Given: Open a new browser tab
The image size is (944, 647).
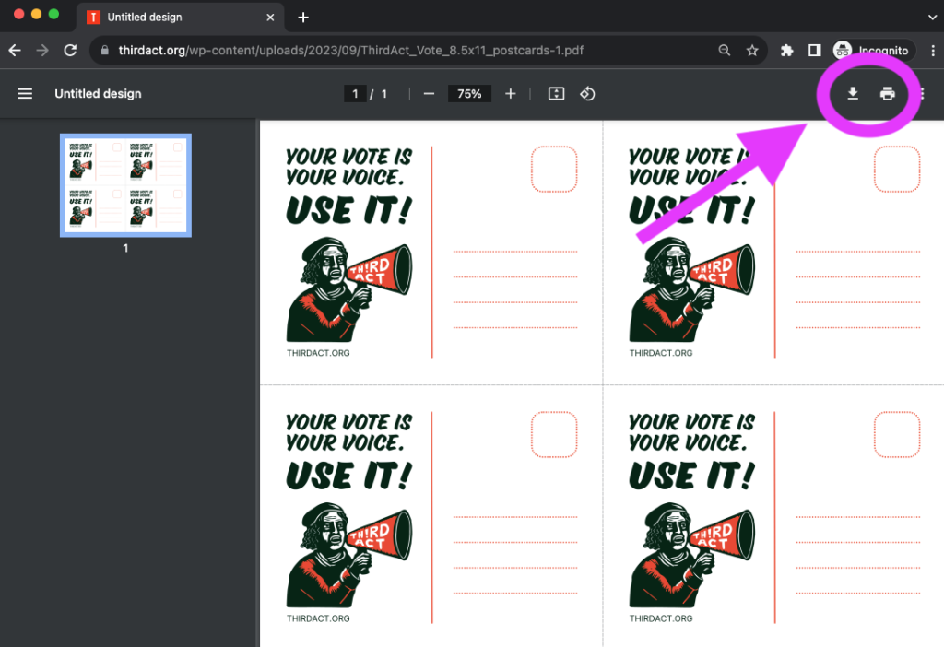Looking at the screenshot, I should coord(303,18).
